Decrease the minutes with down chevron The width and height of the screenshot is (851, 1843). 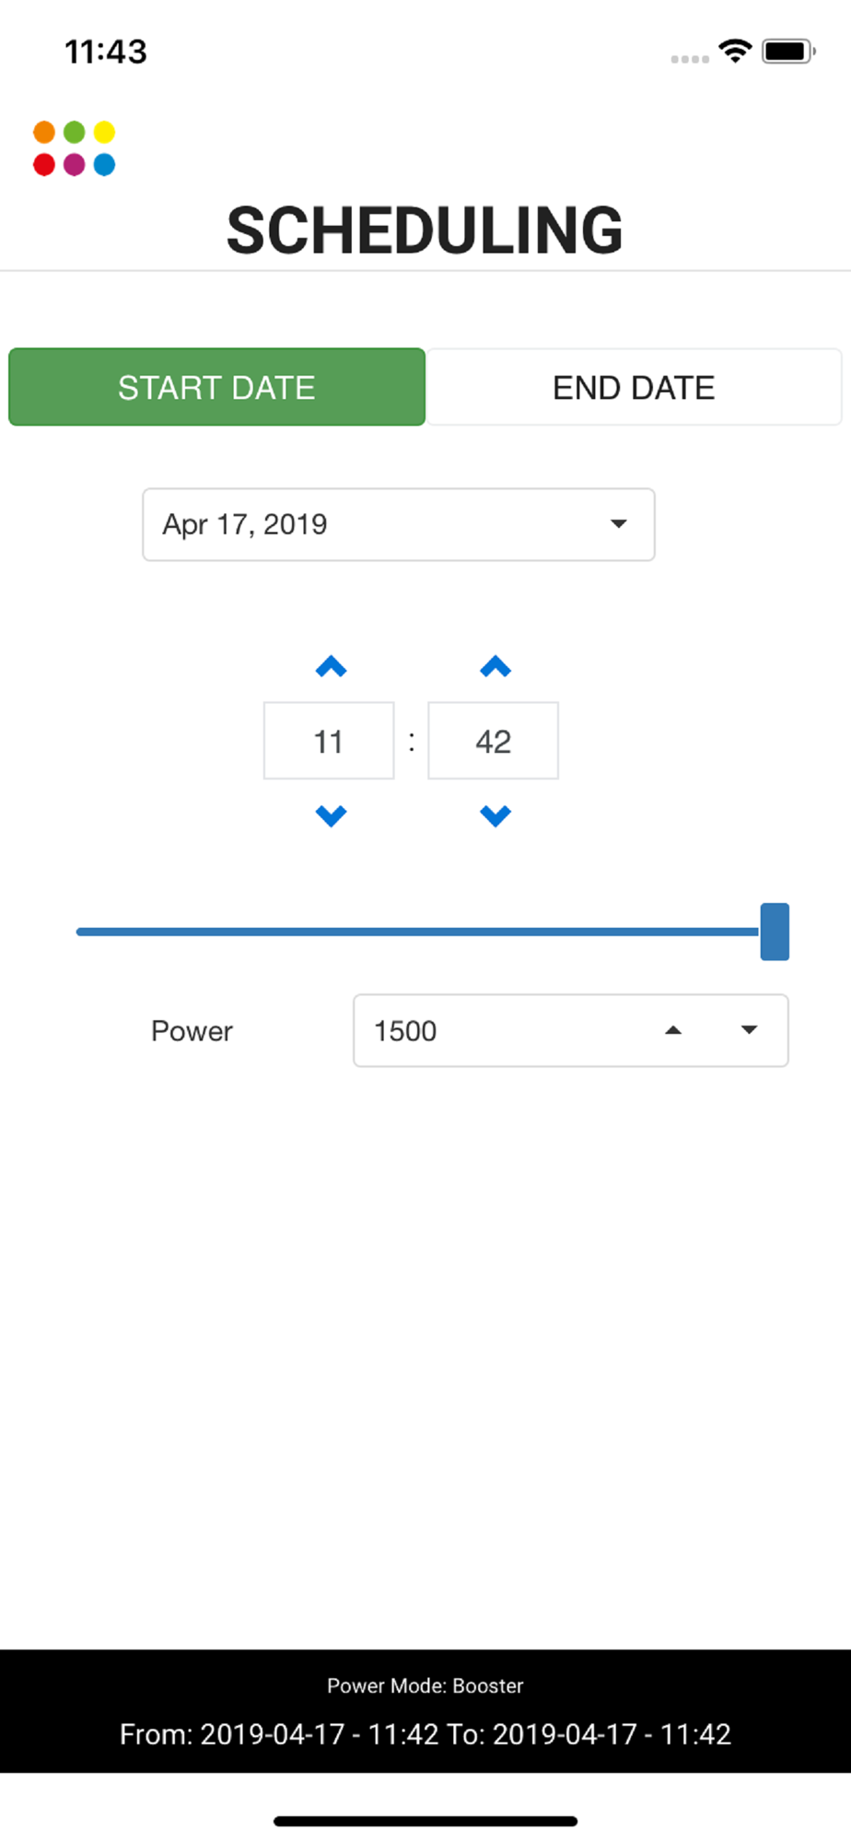click(x=495, y=816)
